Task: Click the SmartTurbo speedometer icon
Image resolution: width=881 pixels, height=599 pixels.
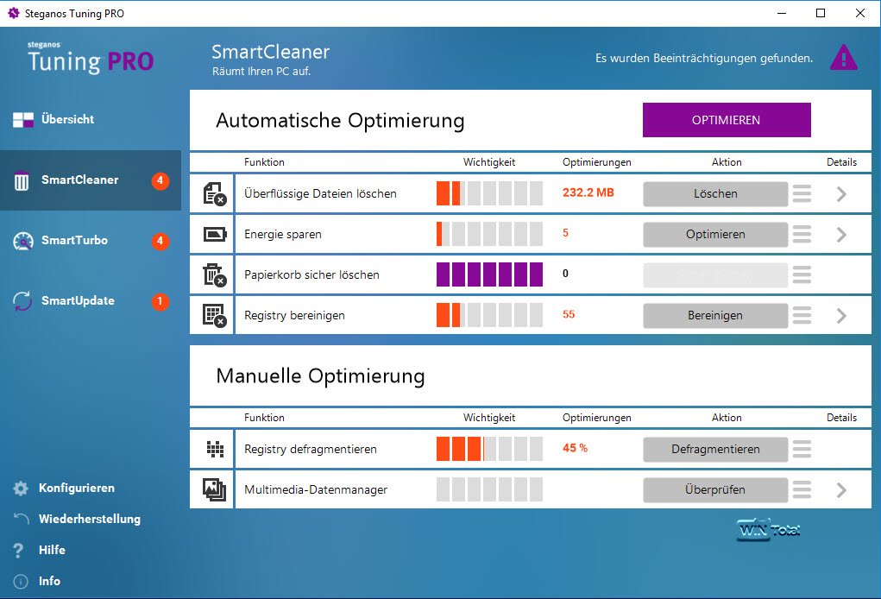Action: pos(23,241)
